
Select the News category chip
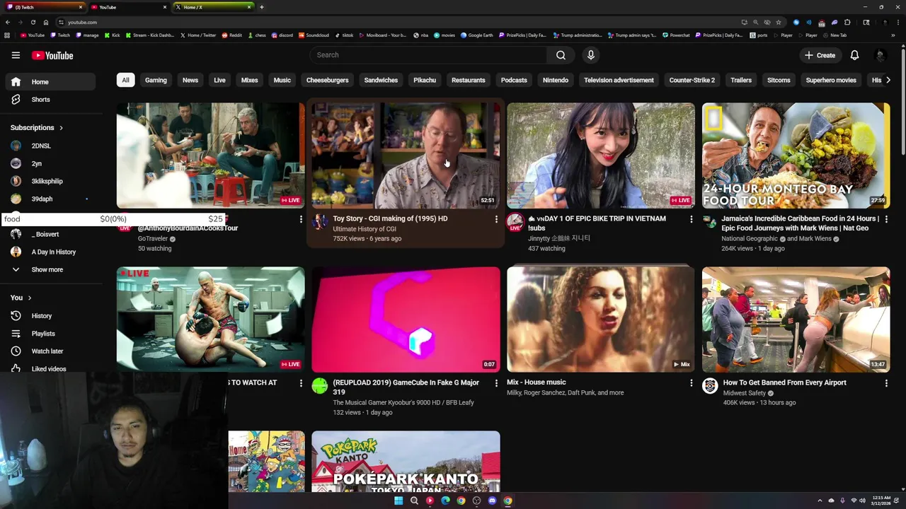190,80
